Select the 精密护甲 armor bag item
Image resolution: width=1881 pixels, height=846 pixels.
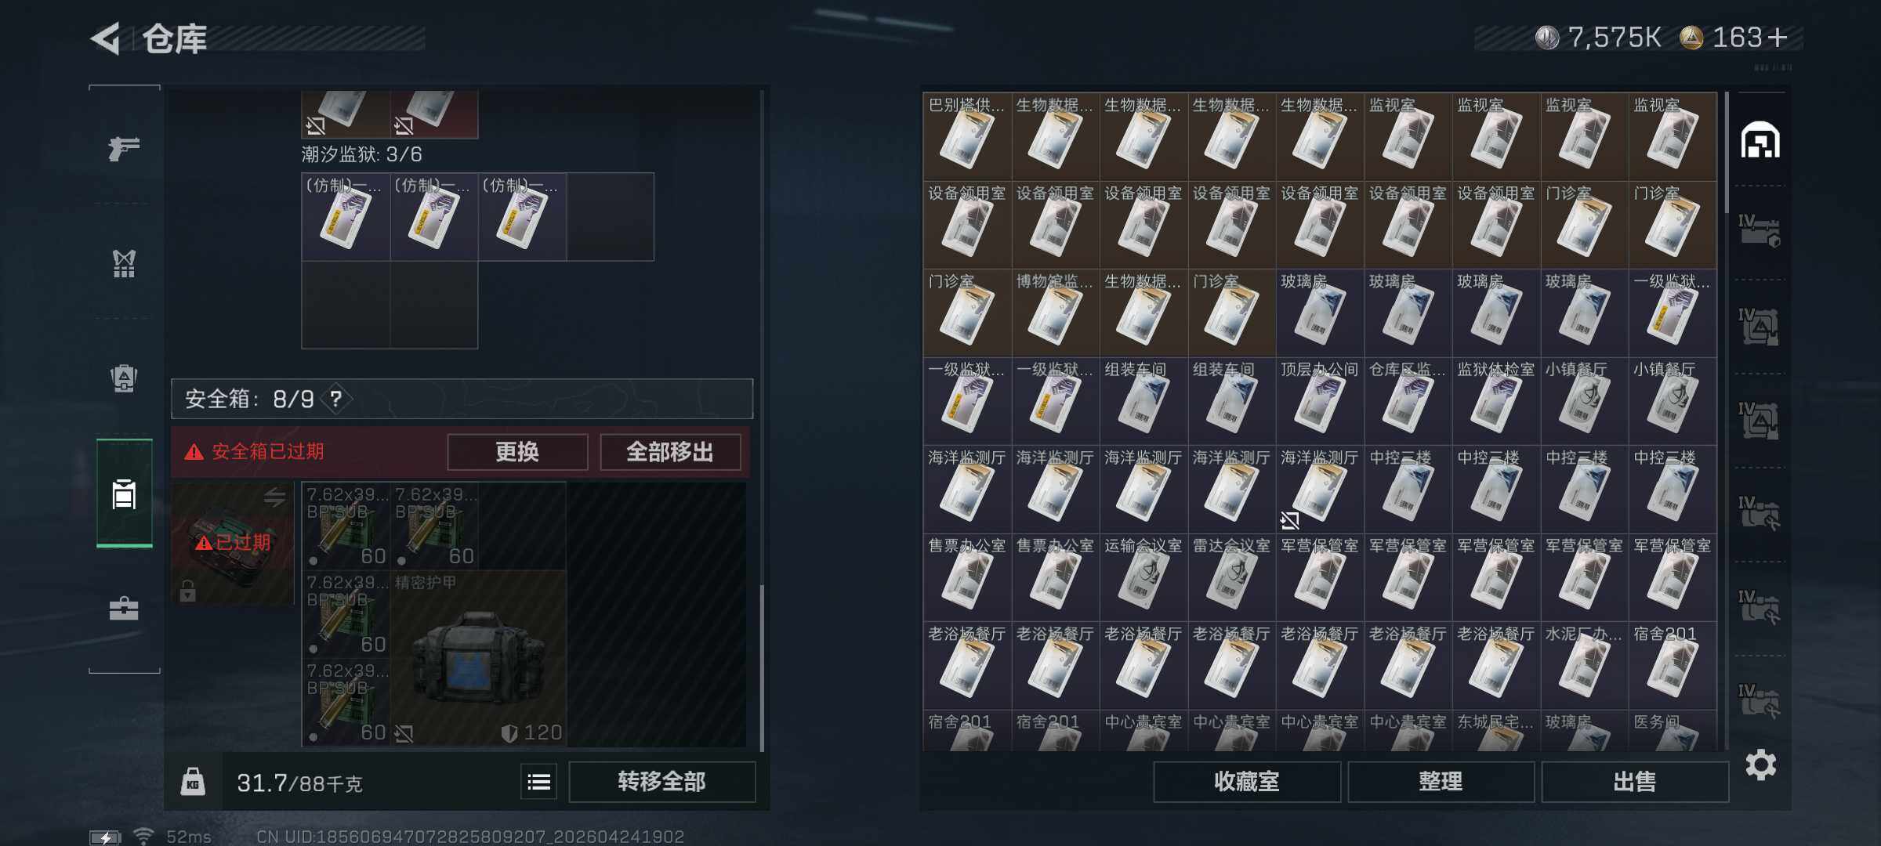[478, 658]
